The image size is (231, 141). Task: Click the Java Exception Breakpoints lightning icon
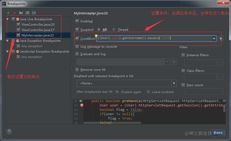pos(18,41)
